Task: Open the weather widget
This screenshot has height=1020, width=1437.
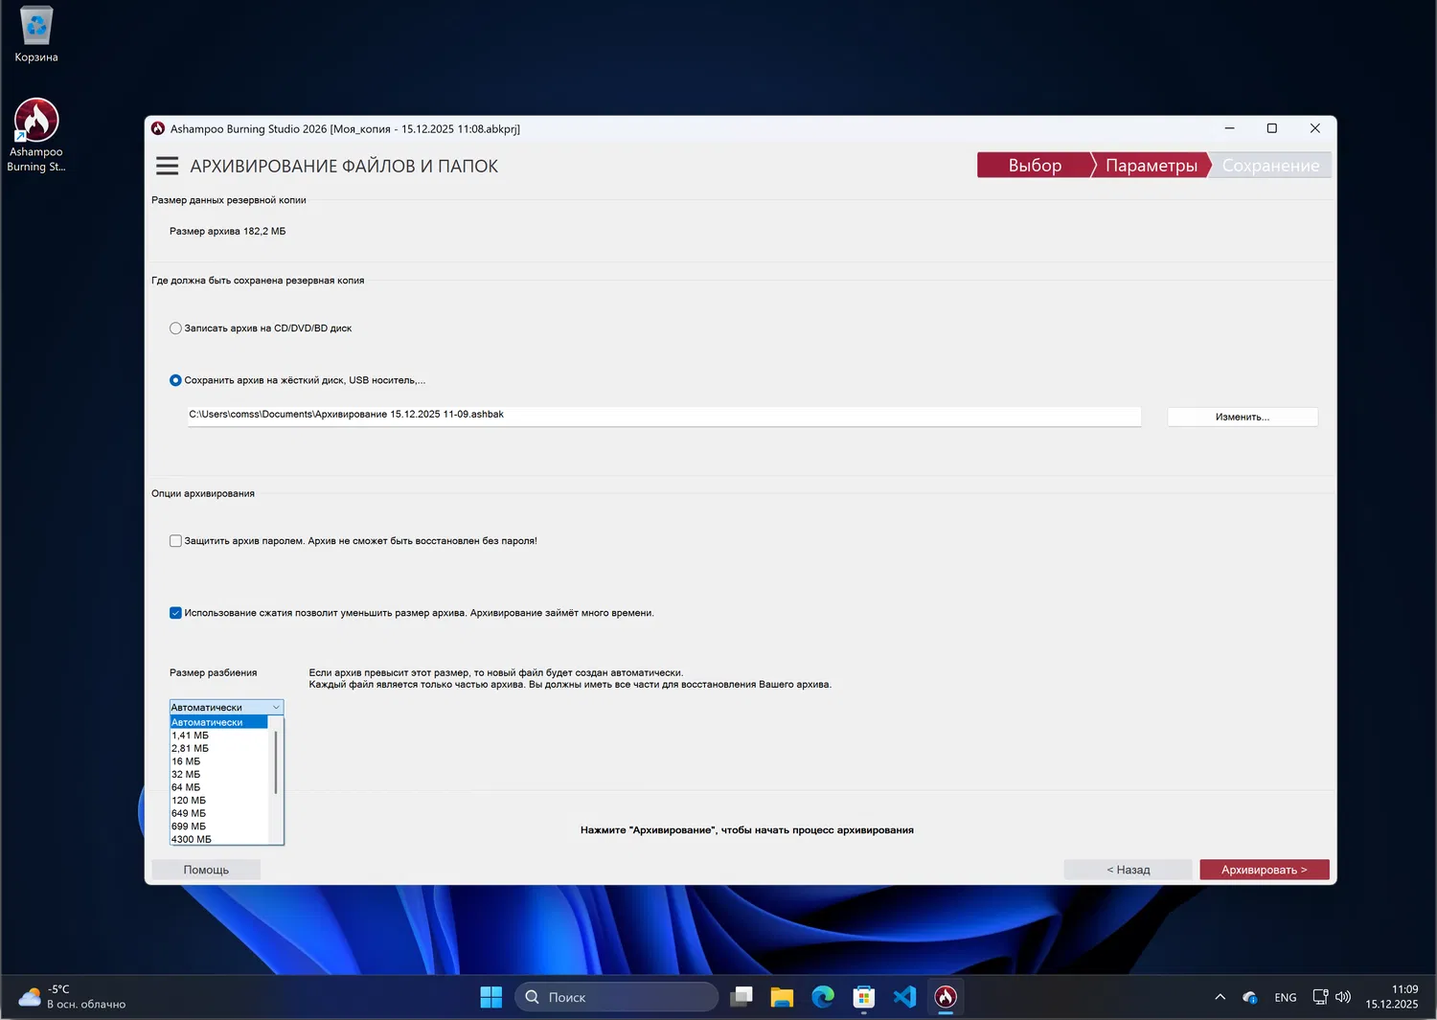Action: click(72, 997)
